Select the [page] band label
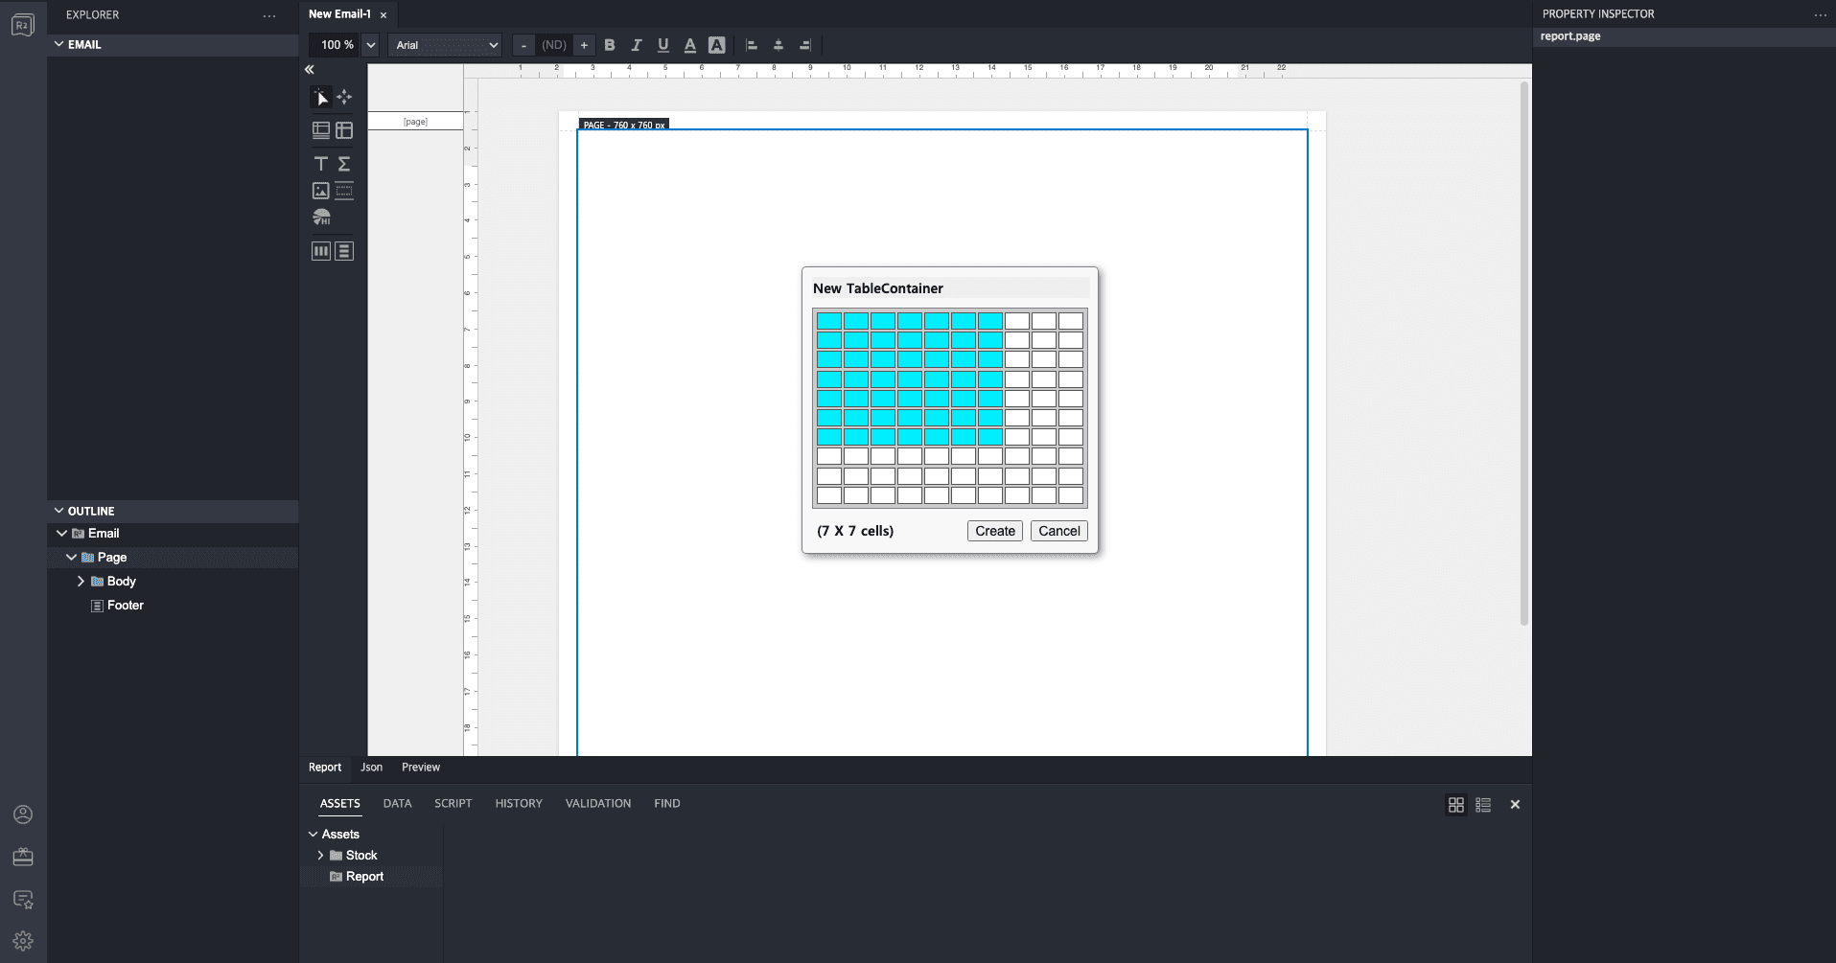The image size is (1836, 963). [x=415, y=122]
